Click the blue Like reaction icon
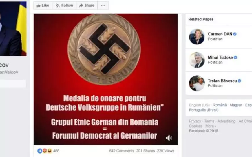Image resolution: width=252 pixels, height=157 pixels. (40, 151)
